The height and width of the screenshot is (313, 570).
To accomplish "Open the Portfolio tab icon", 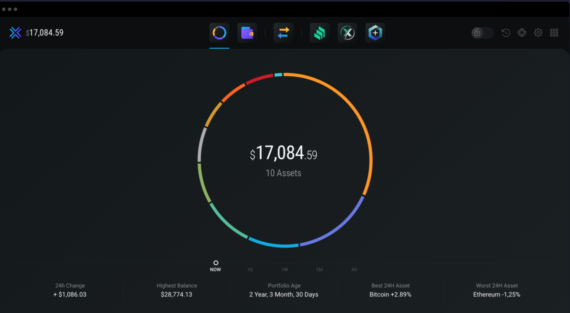I will [219, 33].
